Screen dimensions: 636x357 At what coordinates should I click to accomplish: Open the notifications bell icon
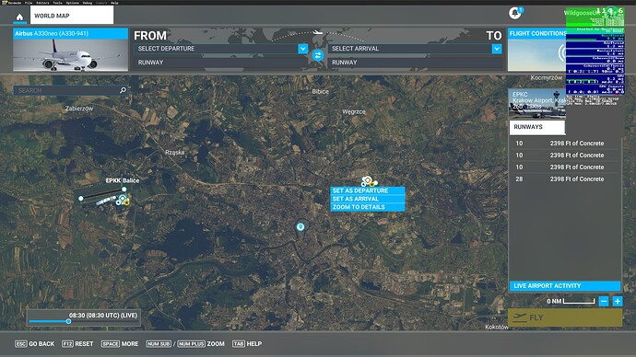tap(515, 13)
